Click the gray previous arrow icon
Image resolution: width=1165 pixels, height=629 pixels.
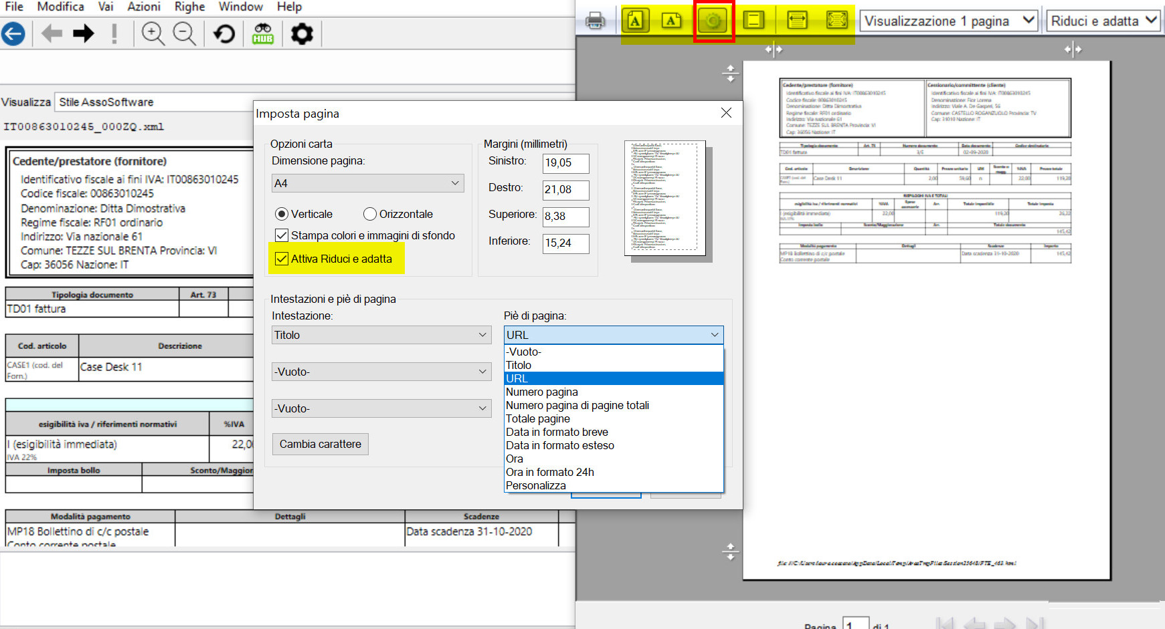tap(52, 33)
